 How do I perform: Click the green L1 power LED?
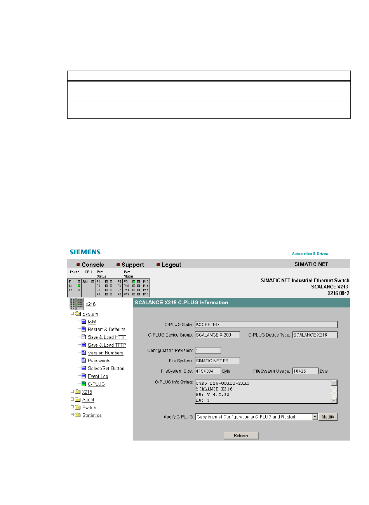[79, 286]
